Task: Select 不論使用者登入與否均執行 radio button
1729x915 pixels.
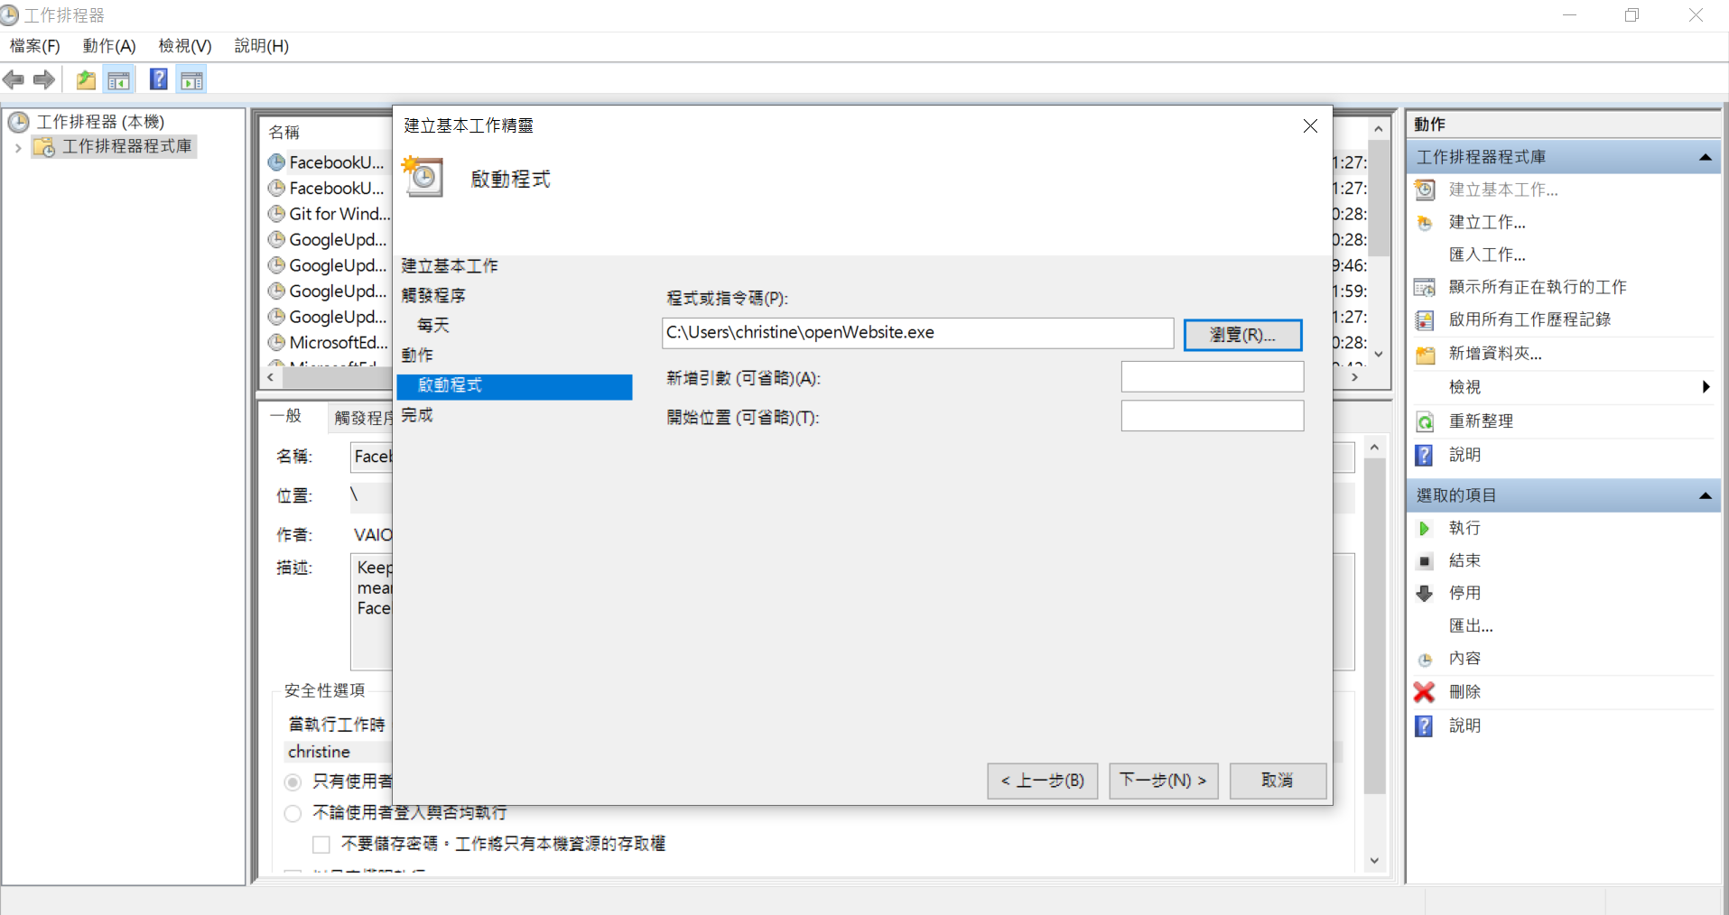Action: coord(293,813)
